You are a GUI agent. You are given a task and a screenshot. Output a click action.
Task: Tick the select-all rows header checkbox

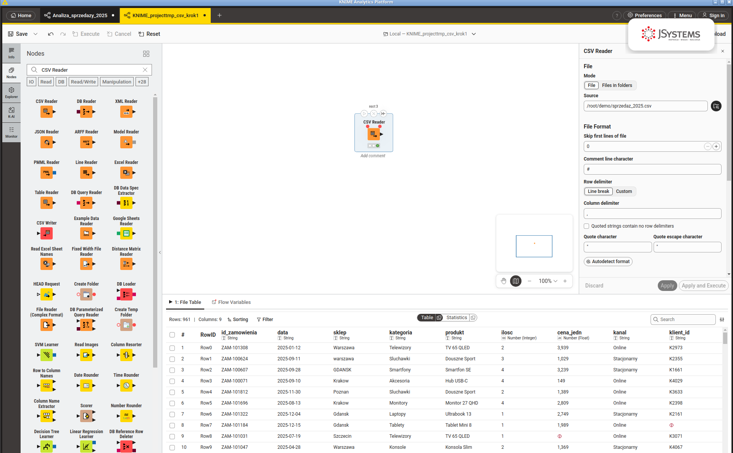172,335
